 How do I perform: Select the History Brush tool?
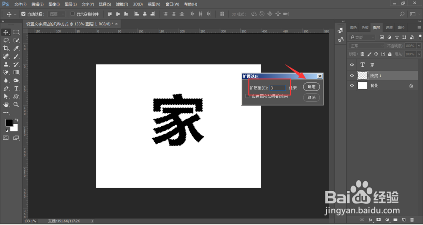coord(16,64)
